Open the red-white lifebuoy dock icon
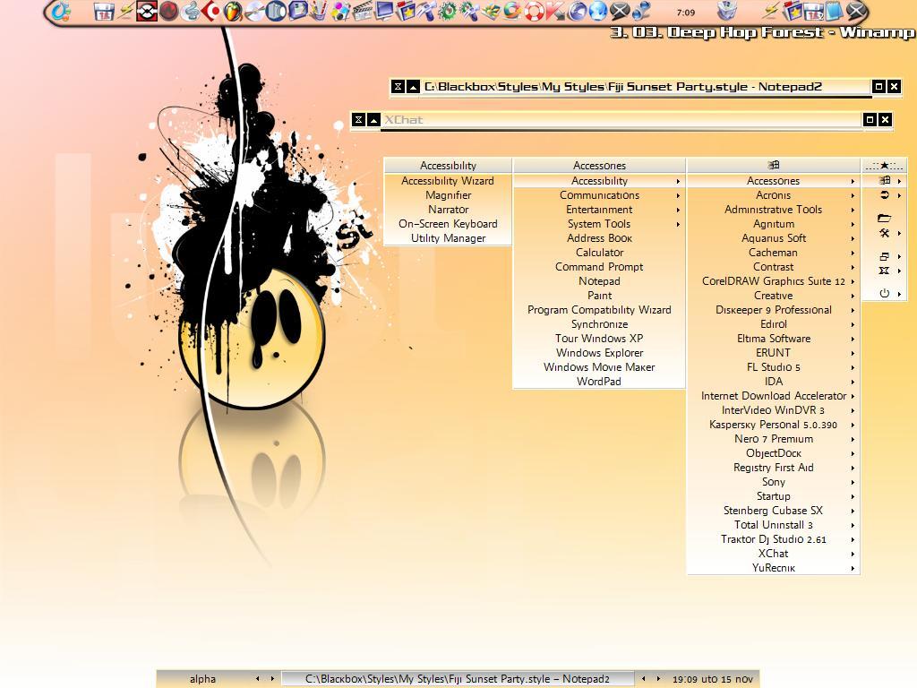917x688 pixels. 536,11
